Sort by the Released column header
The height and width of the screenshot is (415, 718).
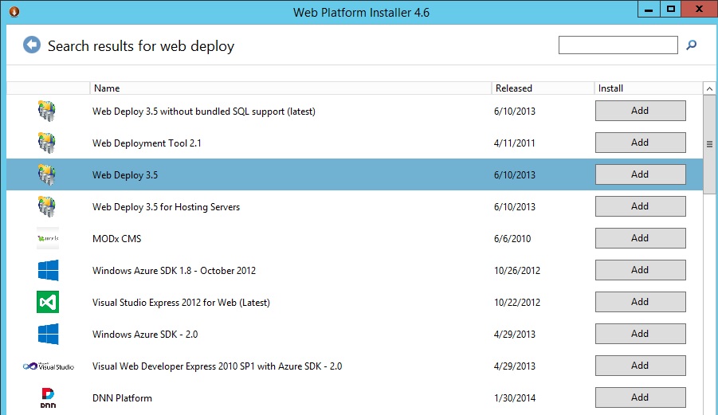[543, 88]
